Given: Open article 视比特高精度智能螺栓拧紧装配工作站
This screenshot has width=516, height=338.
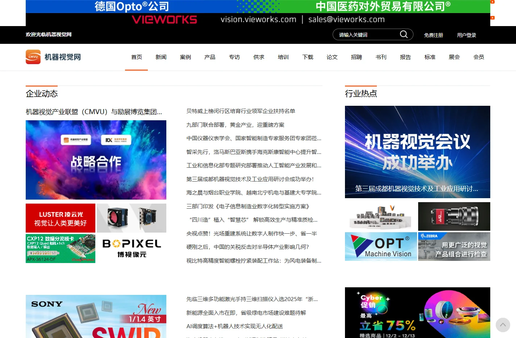Looking at the screenshot, I should click(254, 261).
